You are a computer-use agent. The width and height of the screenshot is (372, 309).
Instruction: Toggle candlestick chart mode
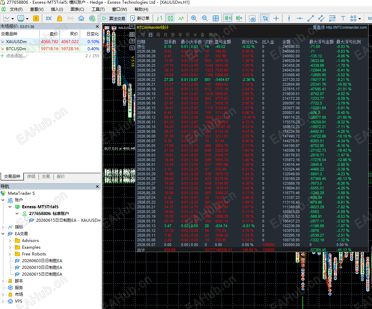point(170,19)
